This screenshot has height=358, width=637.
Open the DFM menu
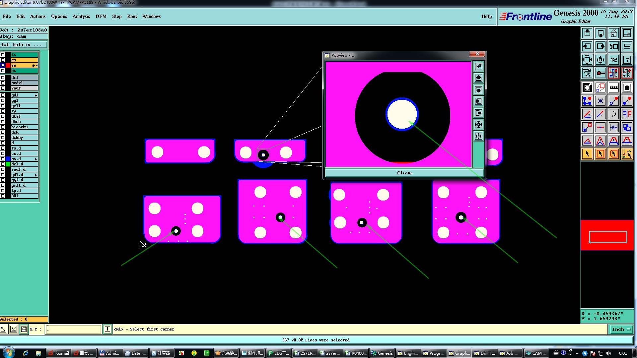pyautogui.click(x=101, y=16)
